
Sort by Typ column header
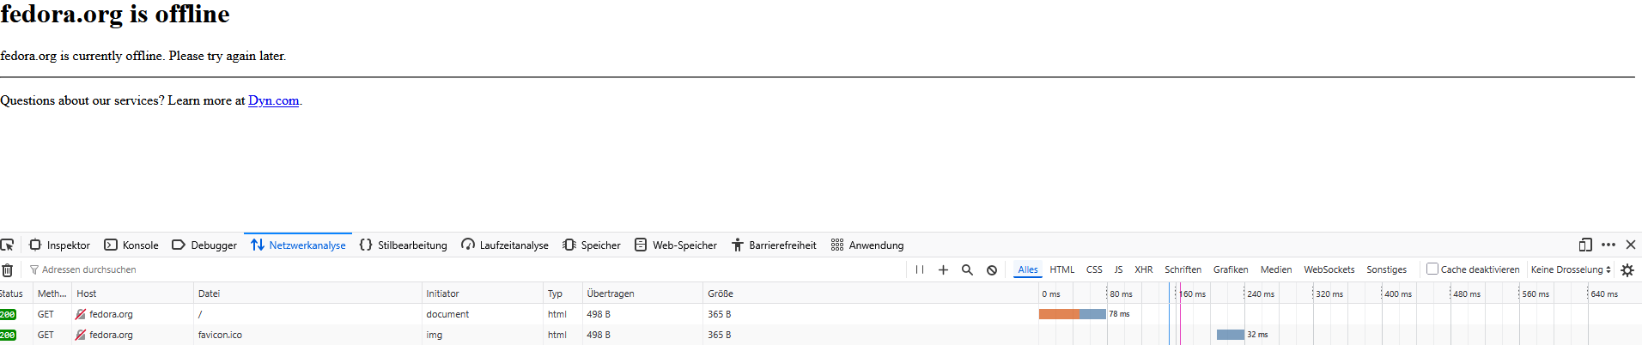[x=563, y=293]
